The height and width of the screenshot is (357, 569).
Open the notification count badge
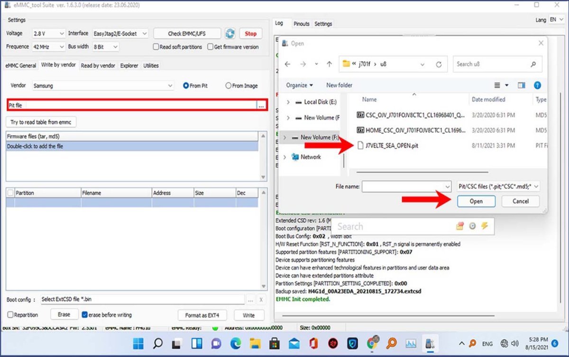pyautogui.click(x=555, y=343)
